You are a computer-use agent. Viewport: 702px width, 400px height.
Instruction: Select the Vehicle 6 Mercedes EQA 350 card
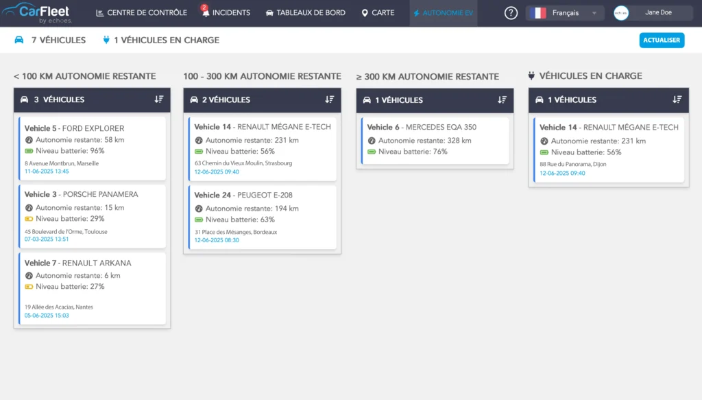coord(435,140)
